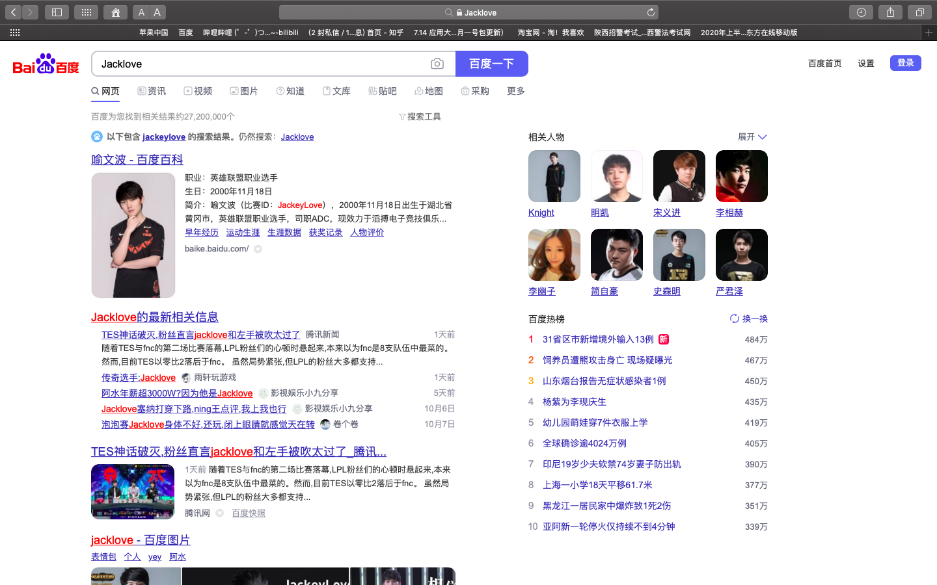Show the Safari sidebar
Viewport: 937px width, 585px height.
(x=57, y=12)
